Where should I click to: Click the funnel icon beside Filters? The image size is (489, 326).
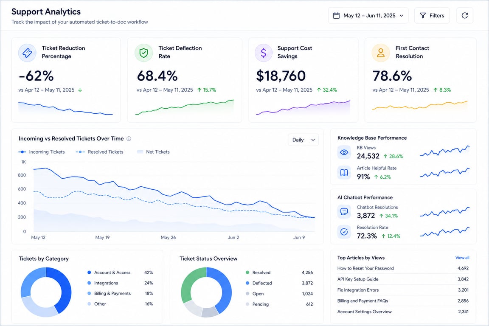coord(423,16)
